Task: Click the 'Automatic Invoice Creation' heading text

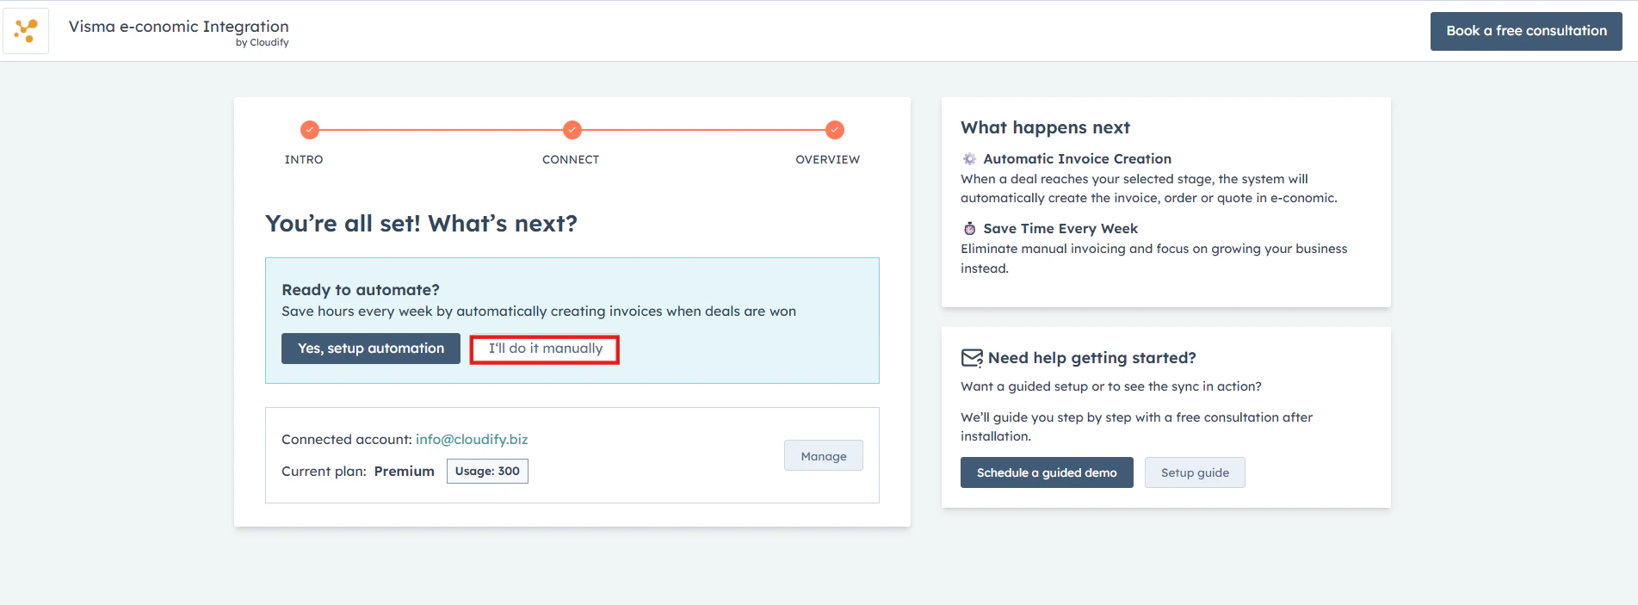Action: point(1077,158)
